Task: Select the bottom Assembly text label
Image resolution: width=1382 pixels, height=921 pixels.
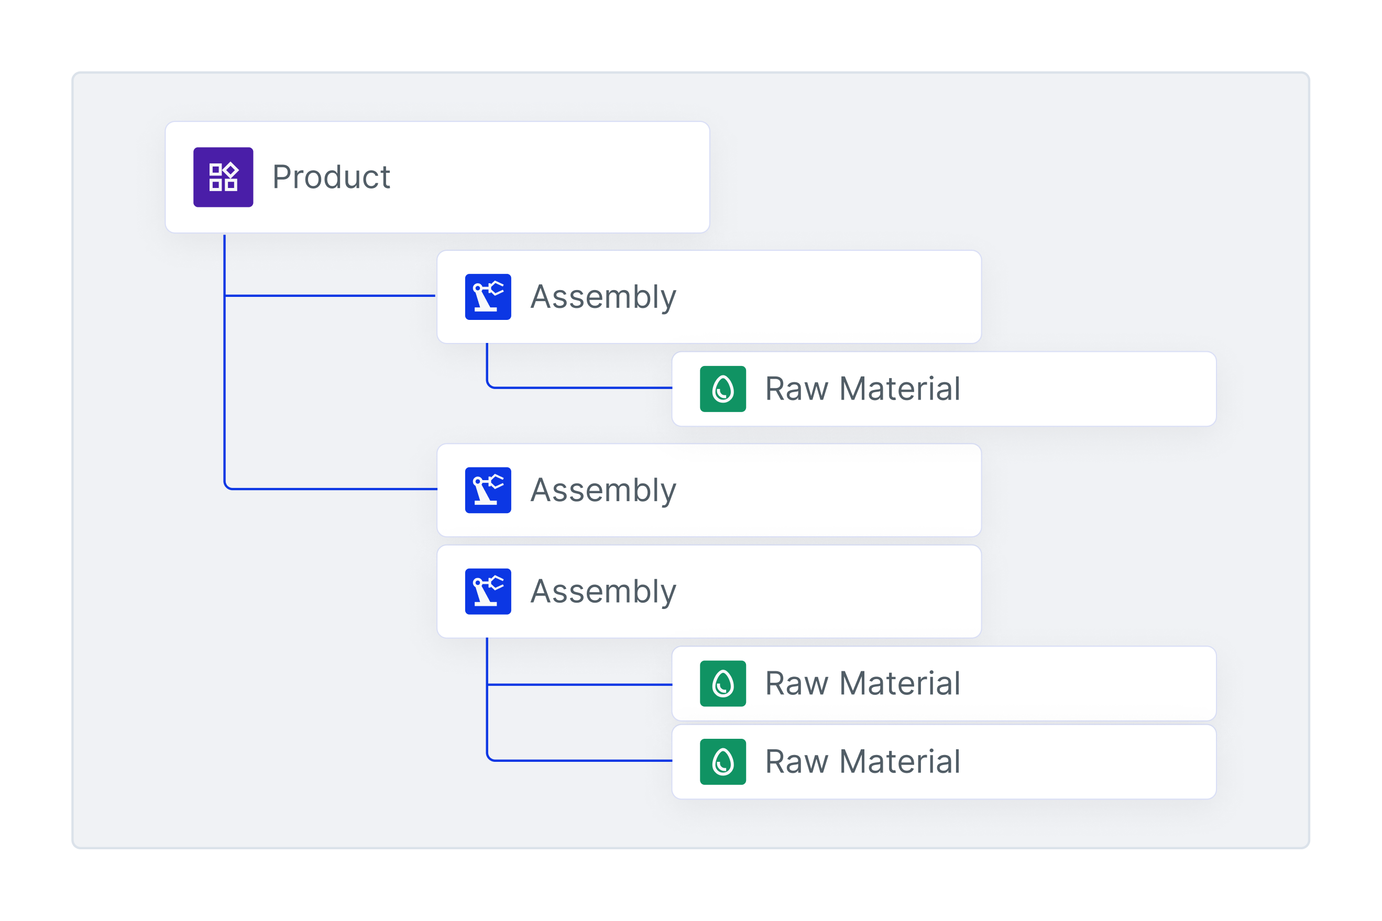Action: point(603,591)
